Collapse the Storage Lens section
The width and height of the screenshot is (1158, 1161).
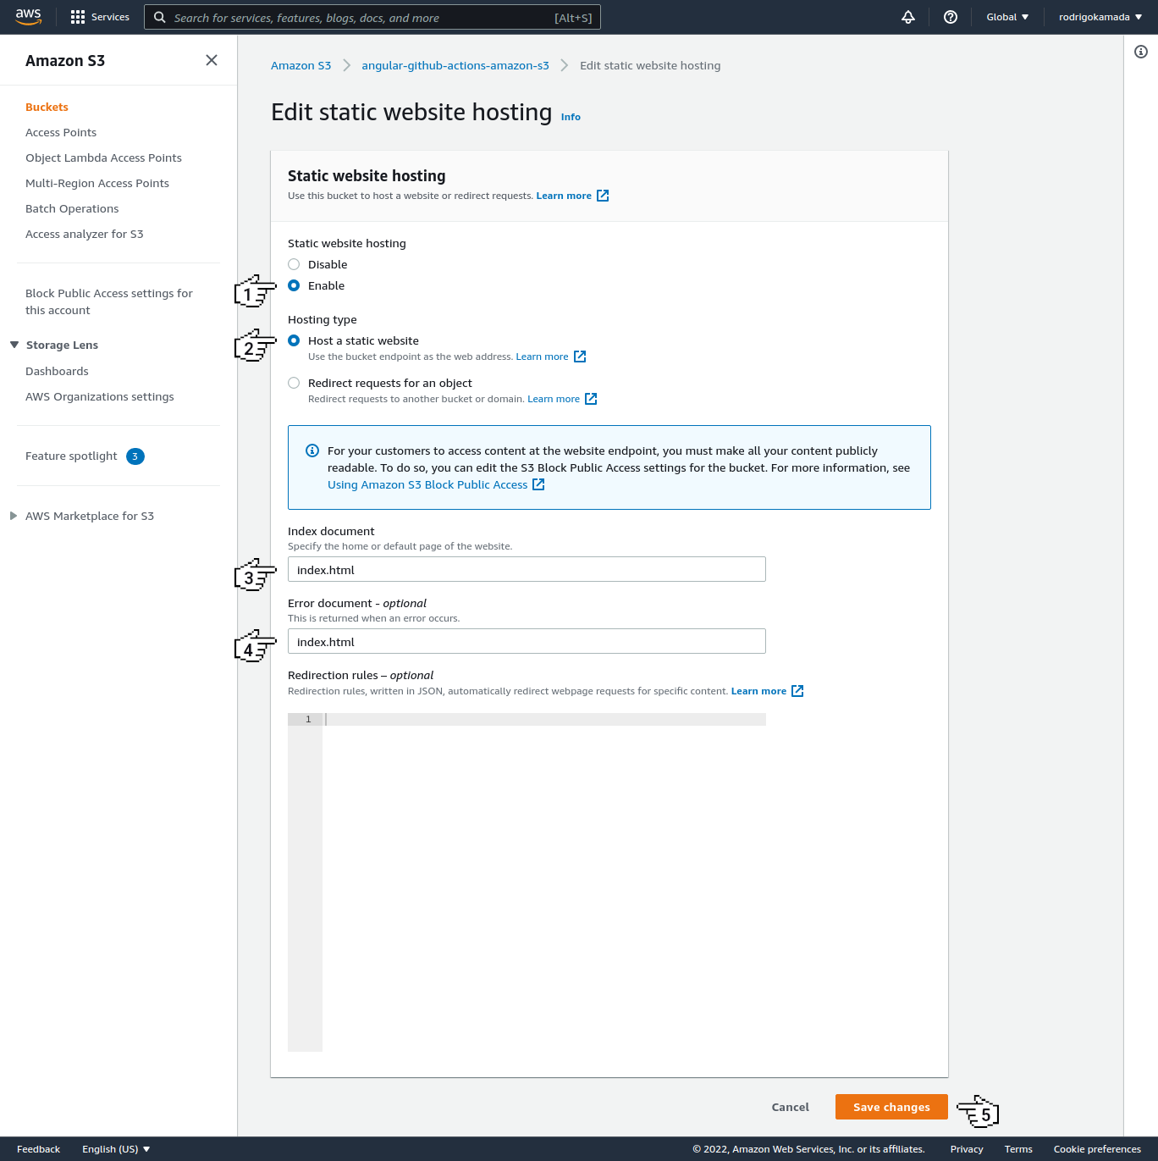coord(14,345)
